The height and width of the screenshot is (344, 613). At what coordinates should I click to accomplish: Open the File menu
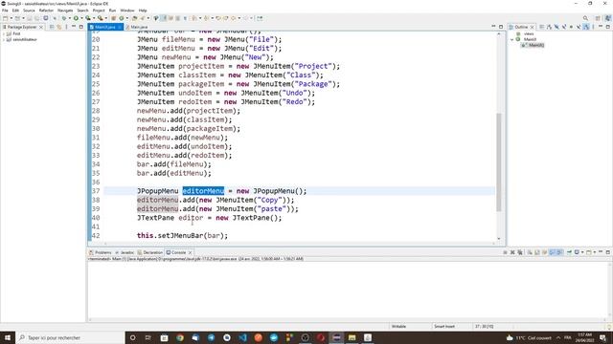5,11
